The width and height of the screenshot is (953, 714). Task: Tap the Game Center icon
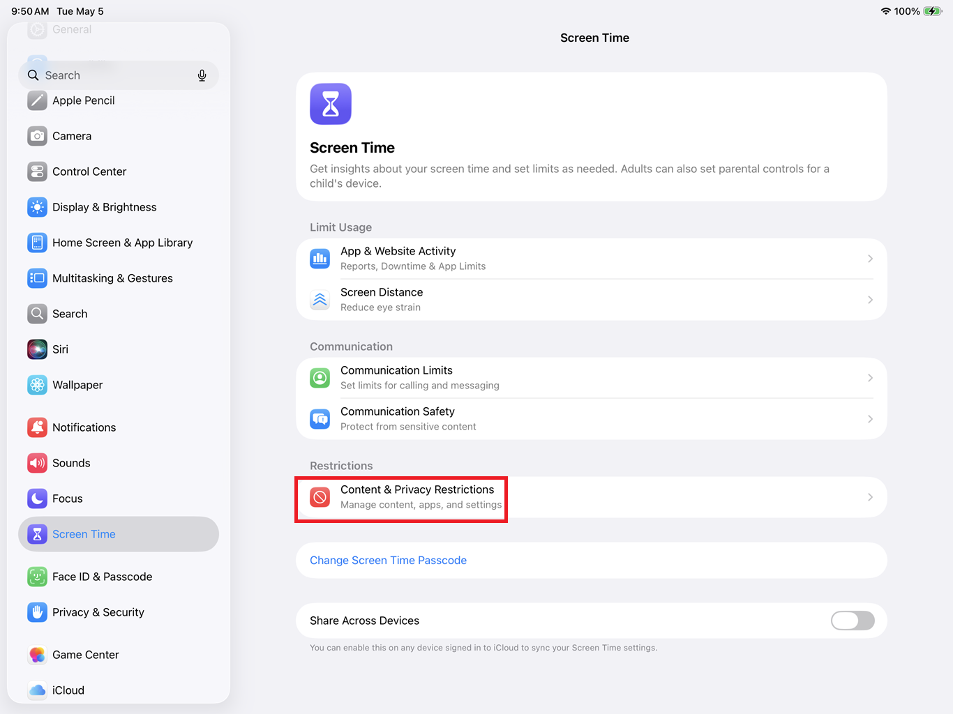tap(37, 655)
